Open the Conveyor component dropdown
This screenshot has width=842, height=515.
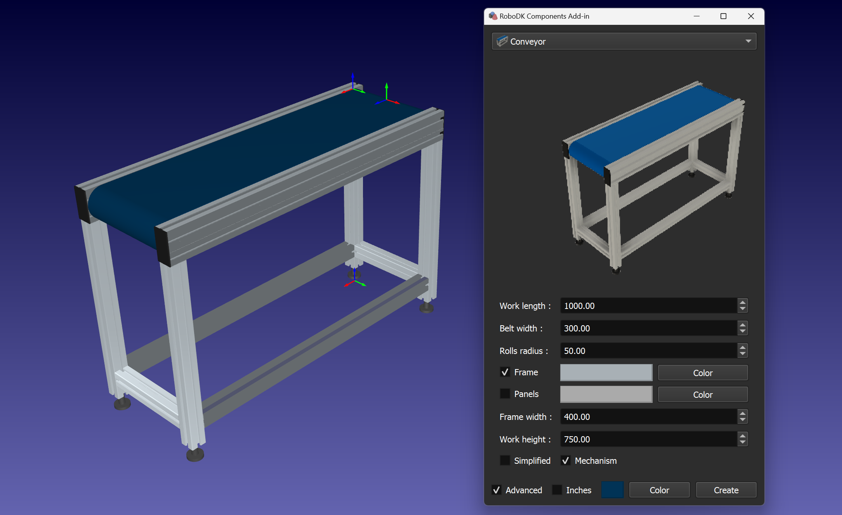click(x=748, y=41)
